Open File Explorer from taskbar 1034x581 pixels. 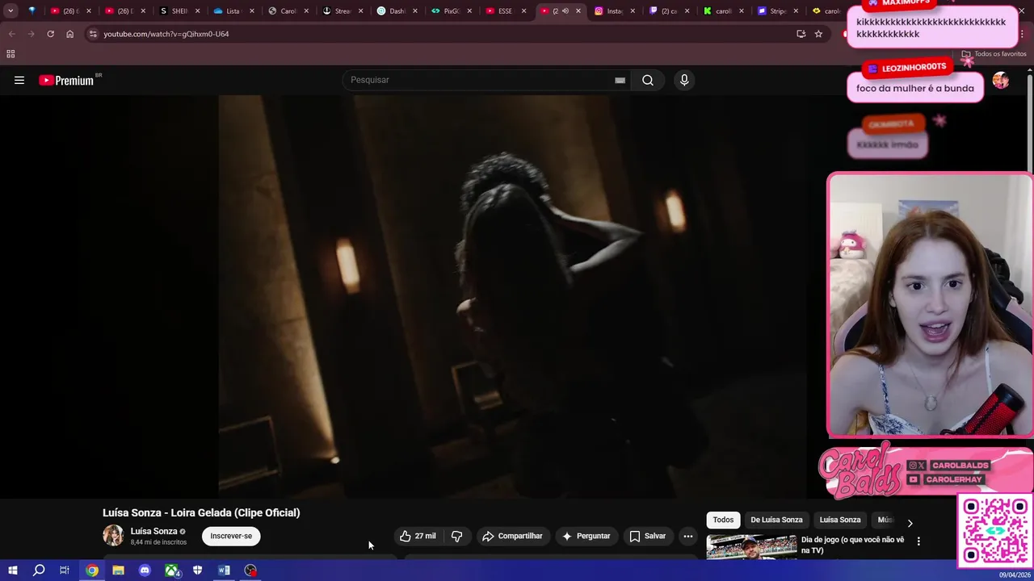[118, 571]
